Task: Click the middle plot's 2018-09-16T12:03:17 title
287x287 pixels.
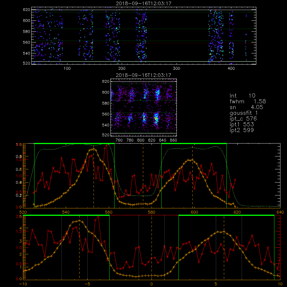Action: tap(143, 75)
